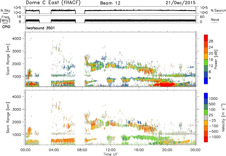Click the '28' power colorbar label
Image resolution: width=226 pixels, height=156 pixels.
pos(211,41)
